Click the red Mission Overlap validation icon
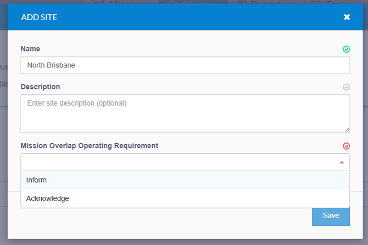Viewport: 368px width, 245px height. [x=346, y=146]
